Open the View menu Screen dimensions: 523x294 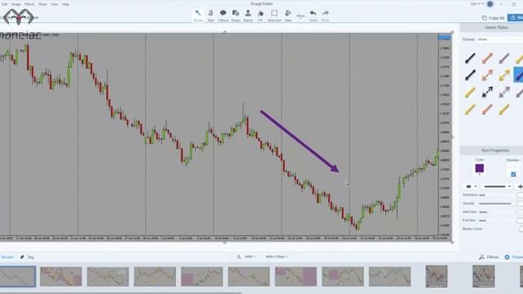tap(55, 4)
